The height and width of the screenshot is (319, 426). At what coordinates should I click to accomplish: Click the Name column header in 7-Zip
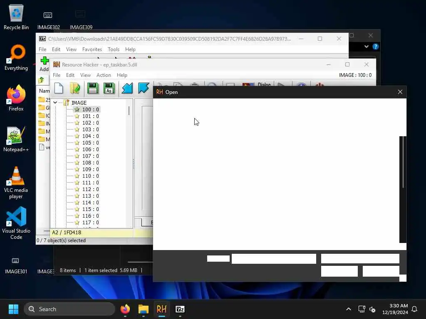pyautogui.click(x=44, y=91)
